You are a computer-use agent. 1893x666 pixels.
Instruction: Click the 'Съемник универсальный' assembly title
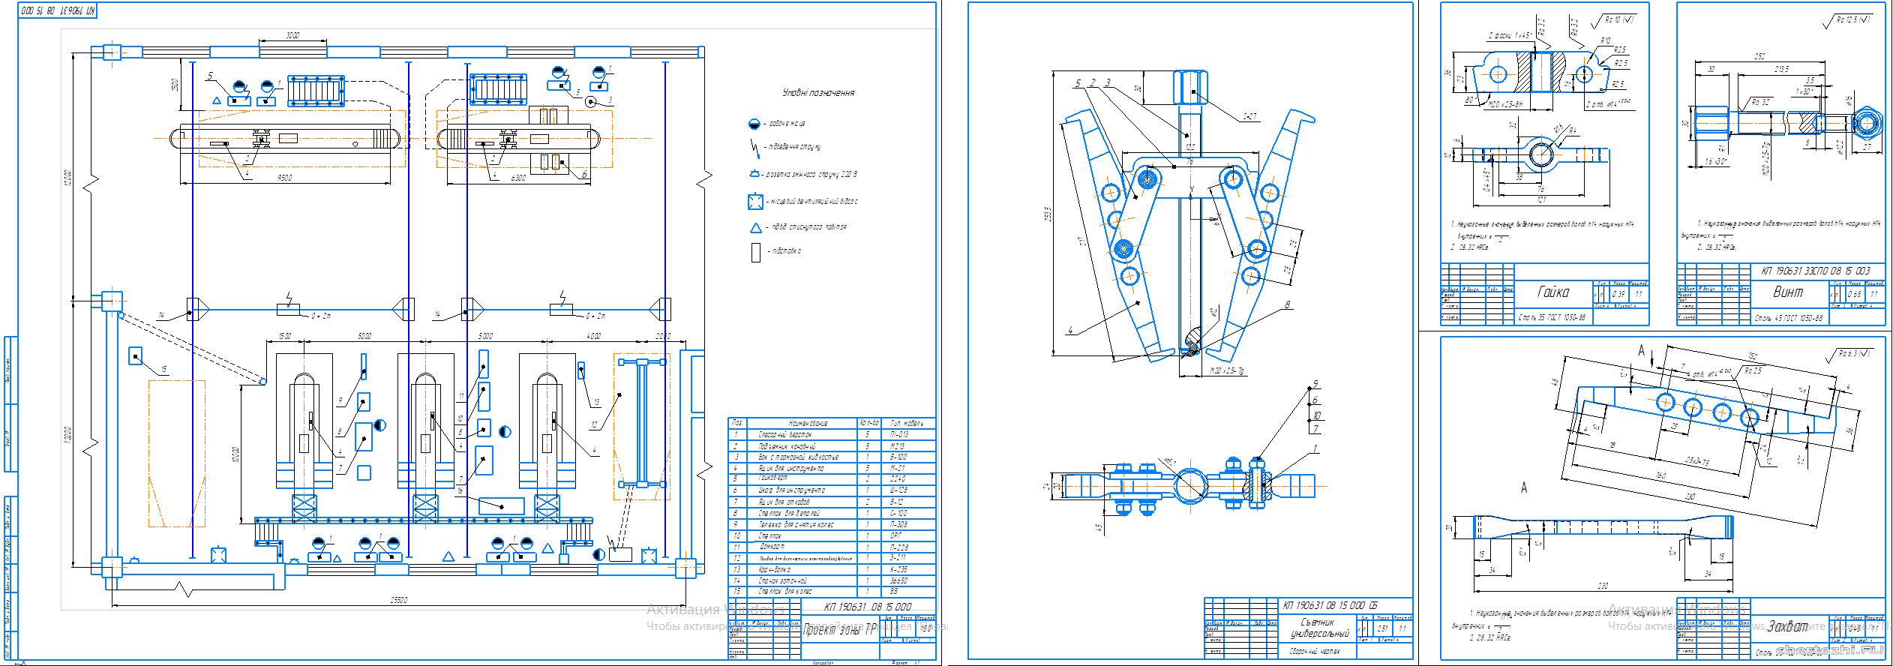tap(1318, 628)
